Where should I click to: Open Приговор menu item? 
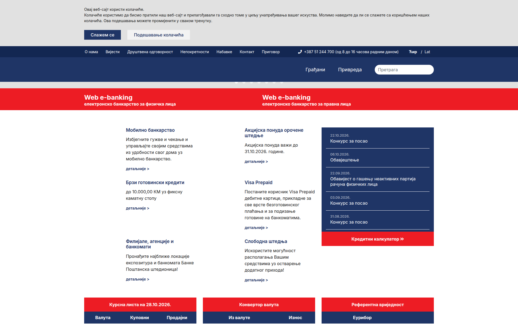pos(271,52)
